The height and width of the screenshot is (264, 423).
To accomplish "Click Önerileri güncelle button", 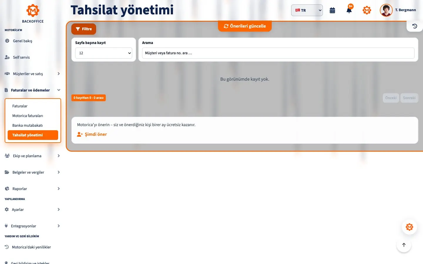I will tap(245, 26).
